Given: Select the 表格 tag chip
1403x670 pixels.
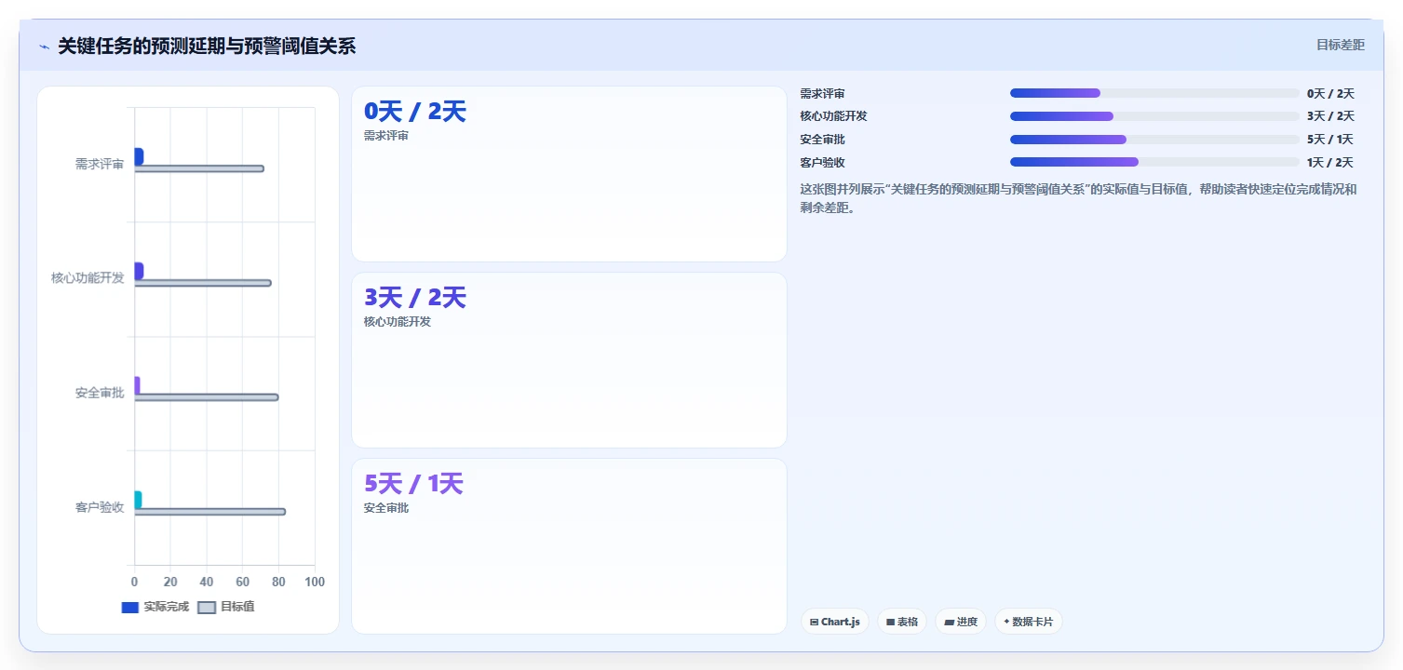Looking at the screenshot, I should [x=902, y=622].
